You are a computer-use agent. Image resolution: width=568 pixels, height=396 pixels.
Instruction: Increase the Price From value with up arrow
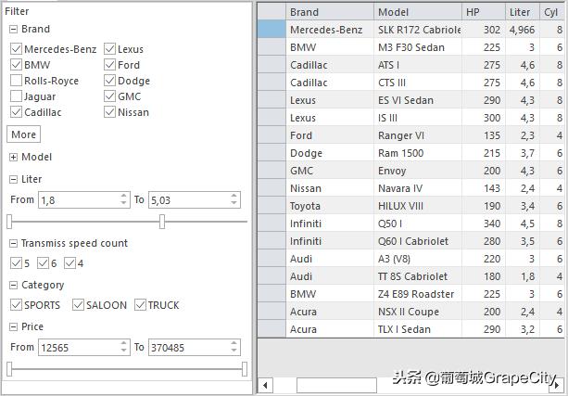click(x=124, y=343)
